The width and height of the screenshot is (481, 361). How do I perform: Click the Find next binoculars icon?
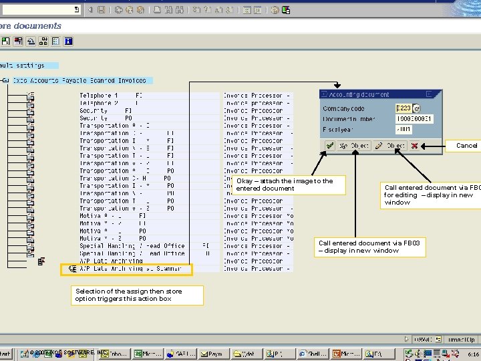pos(180,10)
